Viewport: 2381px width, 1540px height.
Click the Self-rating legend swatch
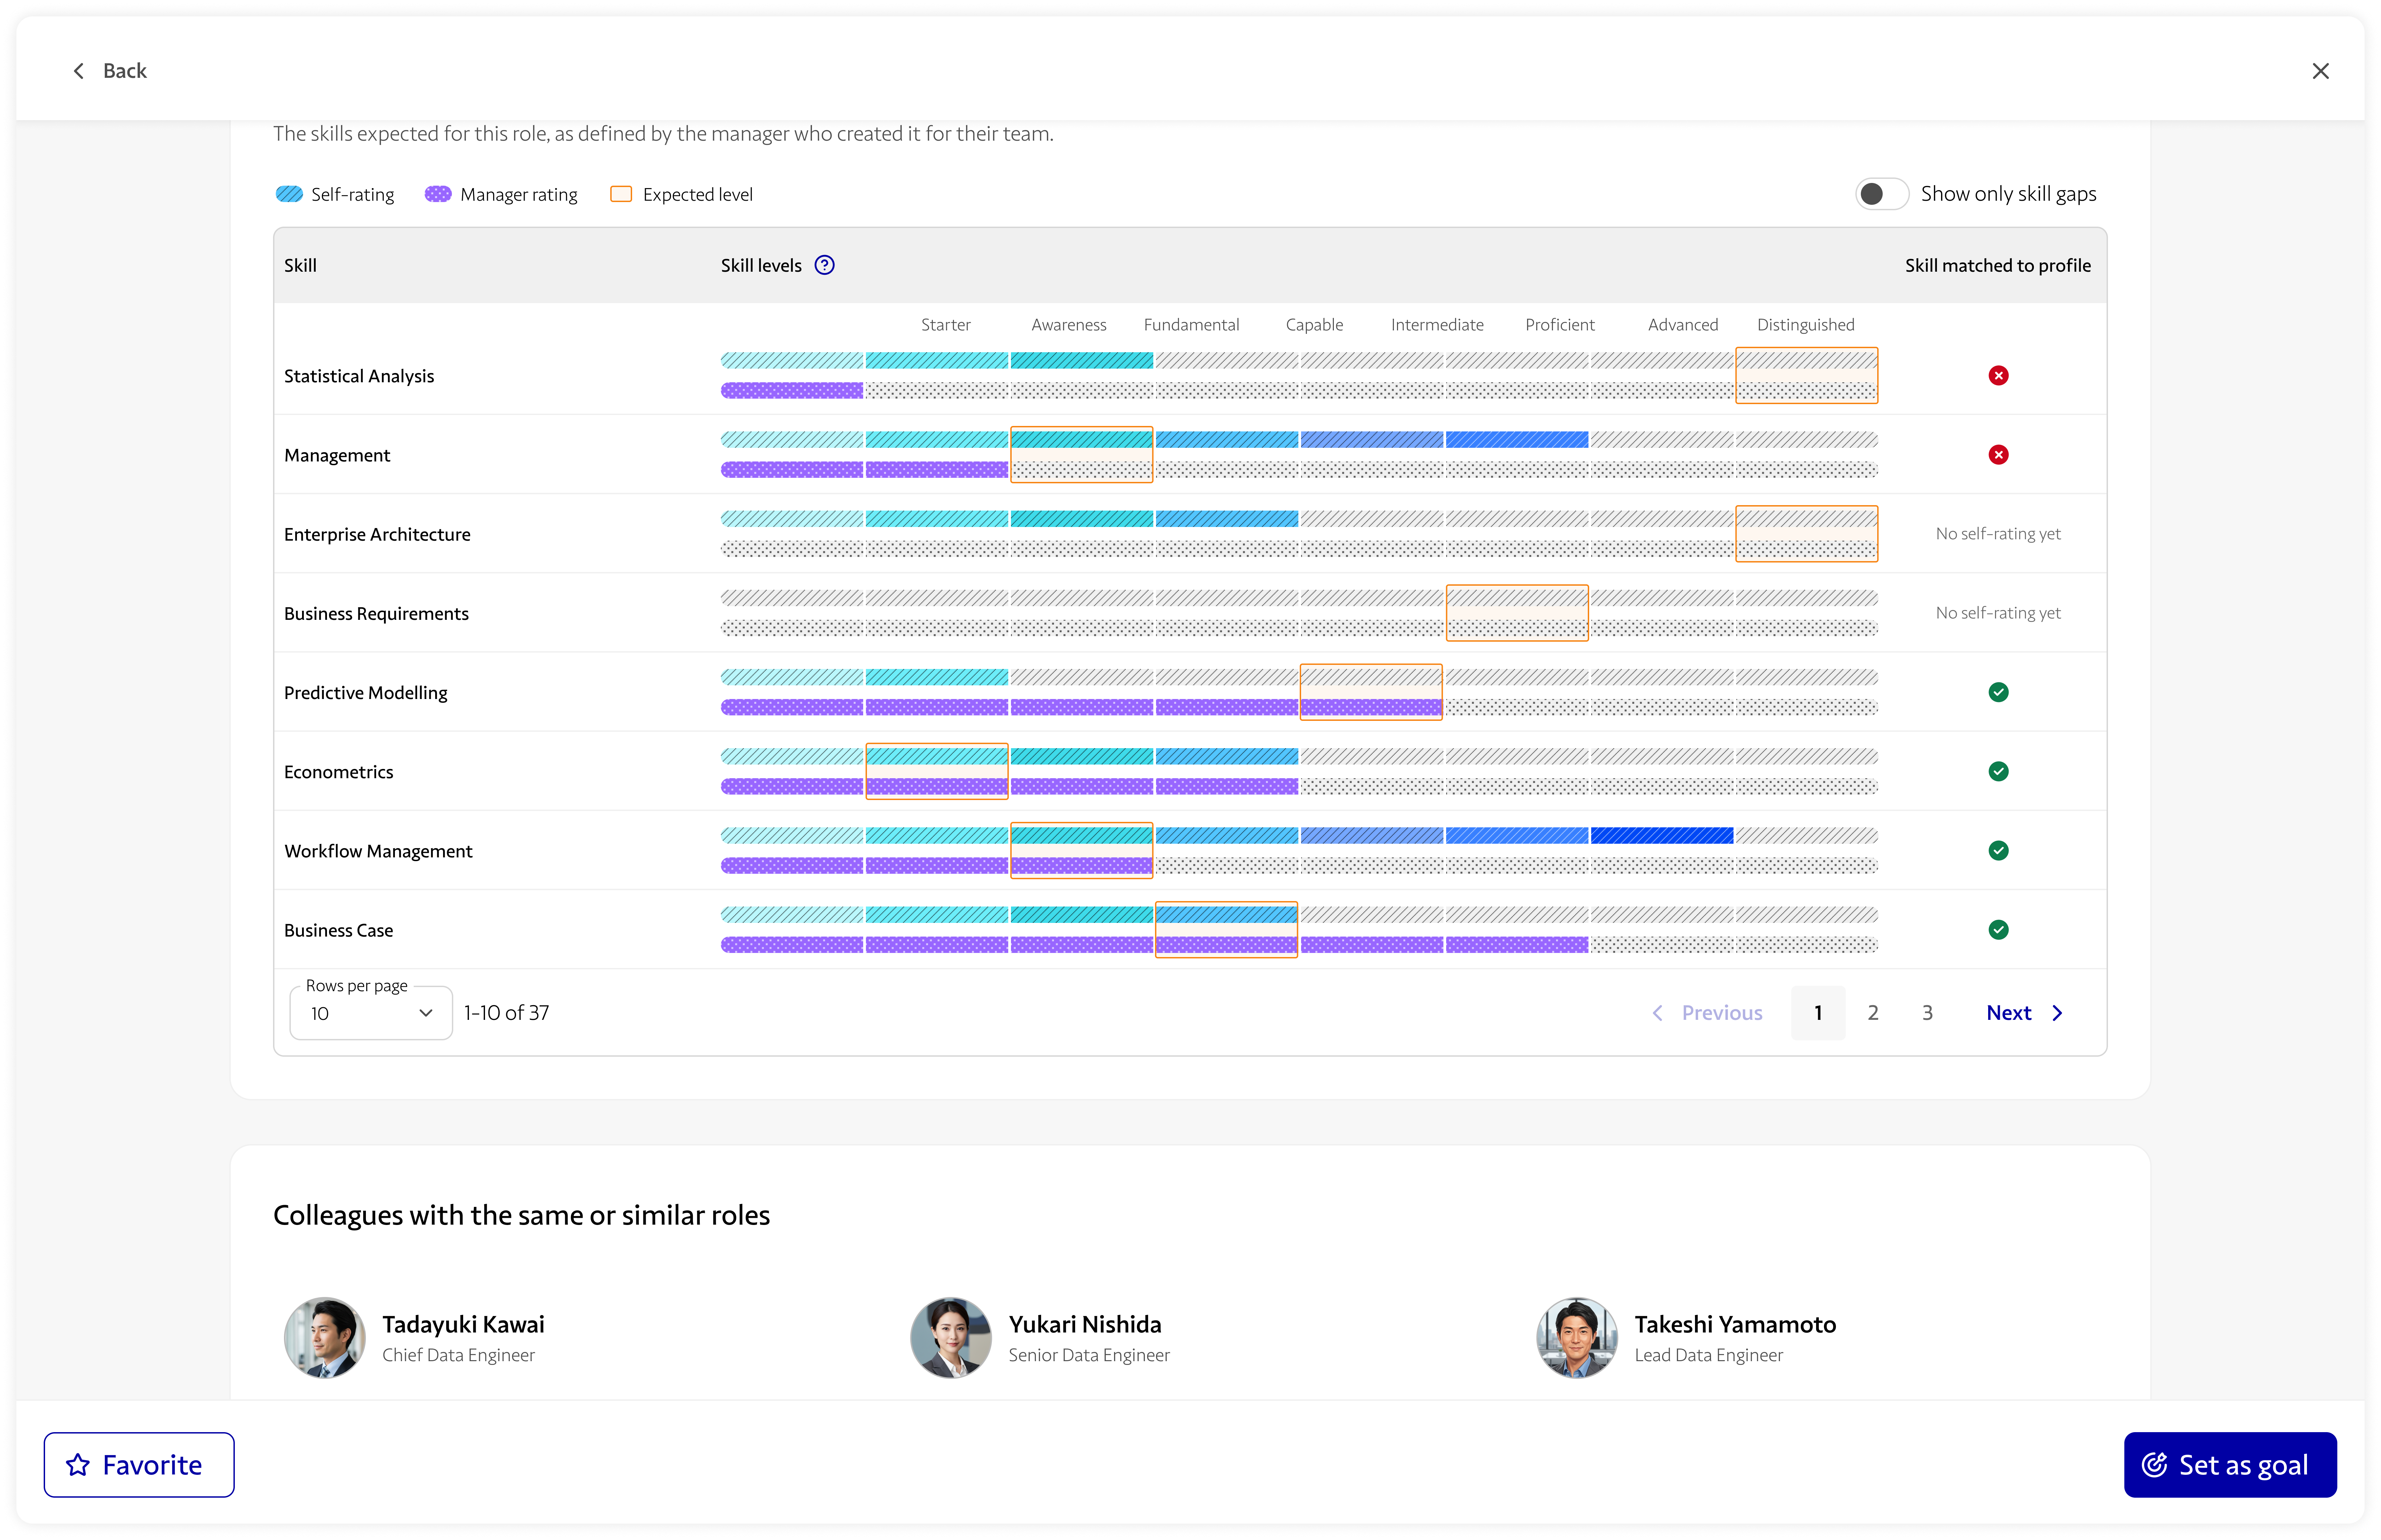click(x=289, y=194)
